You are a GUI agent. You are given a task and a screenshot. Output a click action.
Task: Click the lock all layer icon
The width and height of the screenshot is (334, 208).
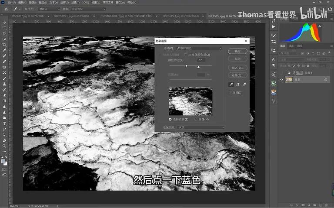click(x=308, y=66)
